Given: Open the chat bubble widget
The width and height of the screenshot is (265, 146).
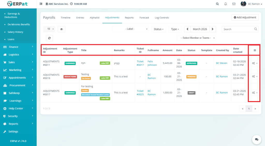Looking at the screenshot, I should click(x=256, y=139).
